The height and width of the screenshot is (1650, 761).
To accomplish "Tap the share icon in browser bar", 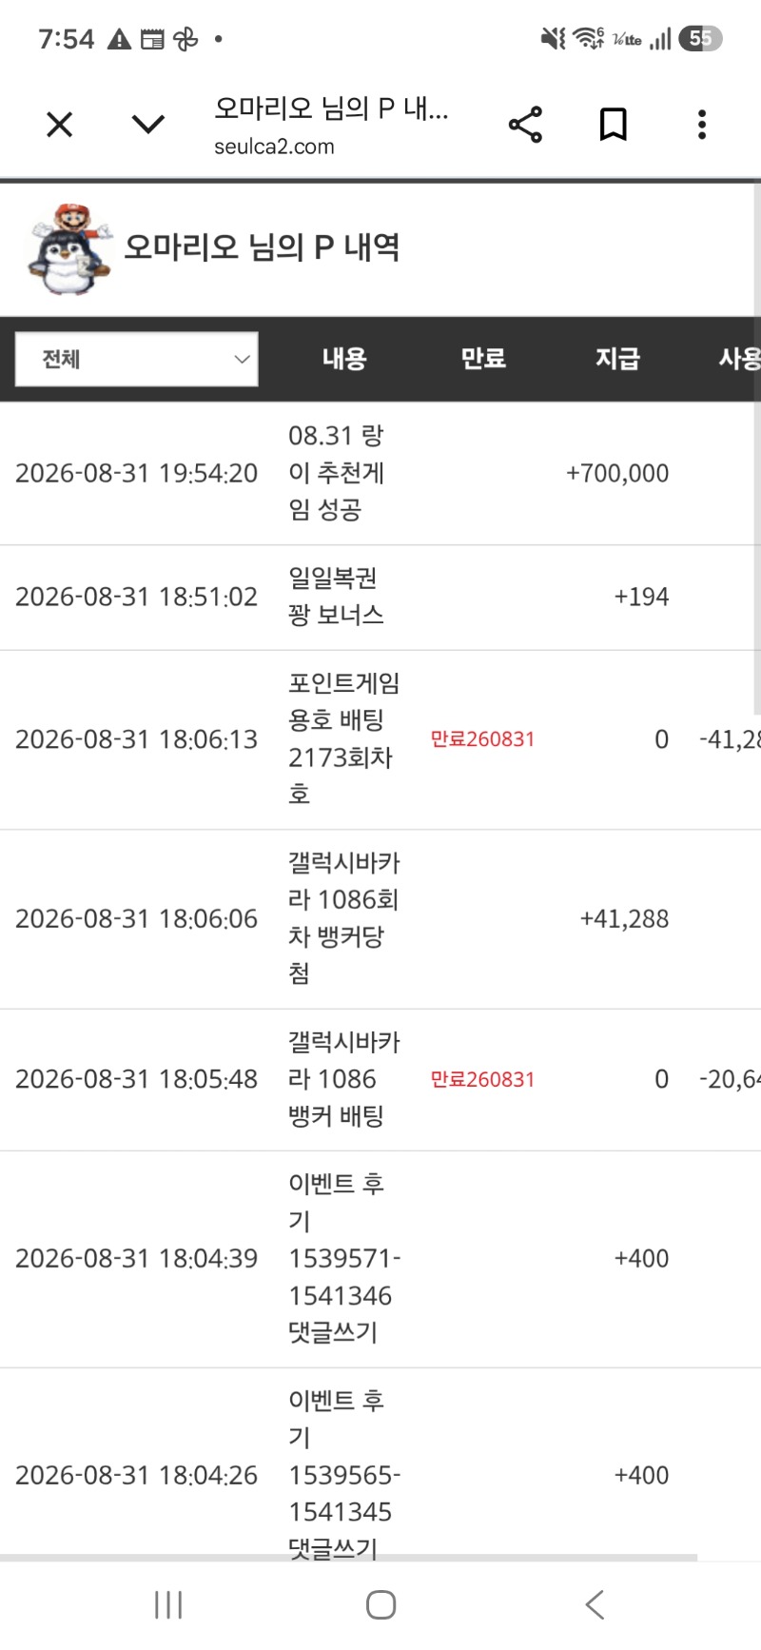I will point(525,125).
